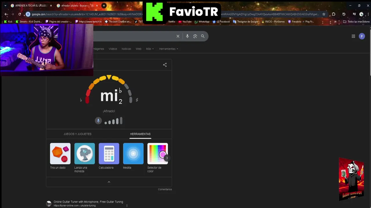Filter results by Web
Screen dimensions: 371x208
pyautogui.click(x=139, y=49)
